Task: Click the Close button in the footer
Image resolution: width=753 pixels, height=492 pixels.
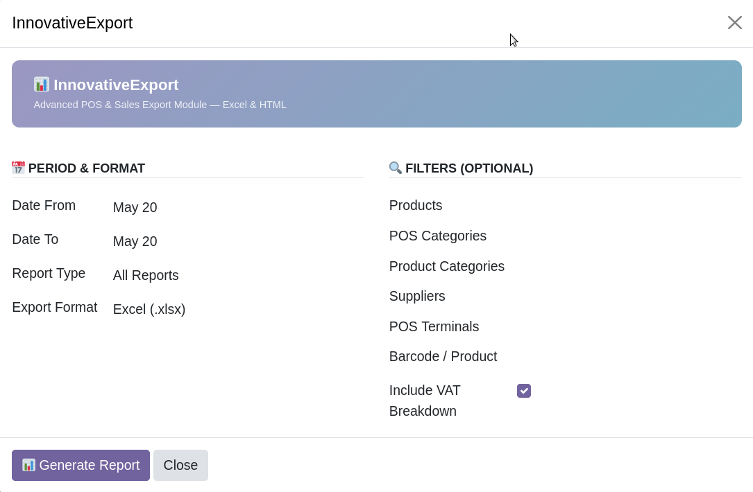Action: 180,465
